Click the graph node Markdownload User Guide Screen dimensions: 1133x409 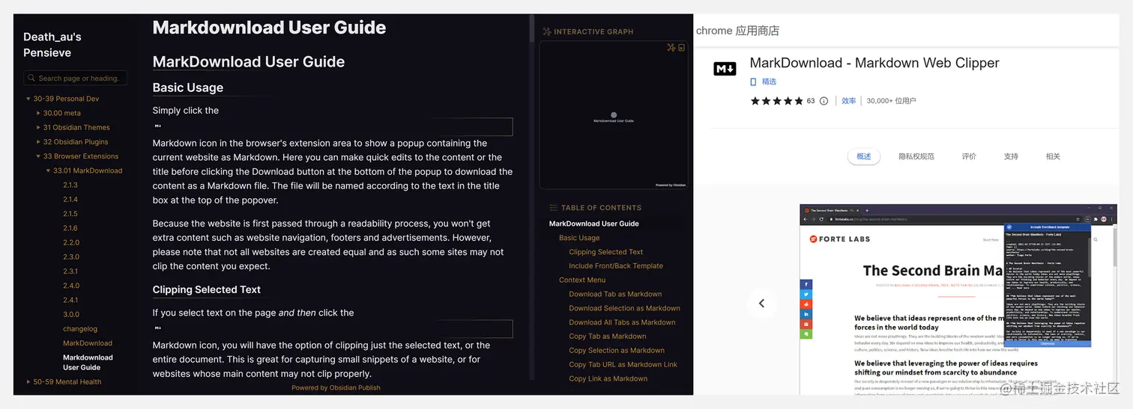[614, 115]
